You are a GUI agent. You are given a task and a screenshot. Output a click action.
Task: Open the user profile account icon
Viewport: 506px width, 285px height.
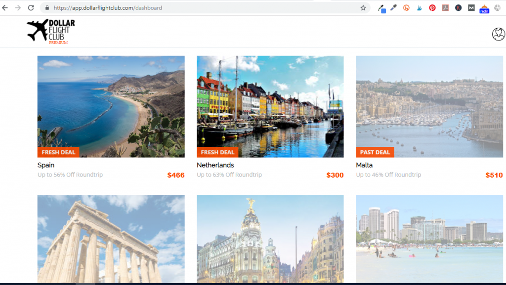pos(498,34)
